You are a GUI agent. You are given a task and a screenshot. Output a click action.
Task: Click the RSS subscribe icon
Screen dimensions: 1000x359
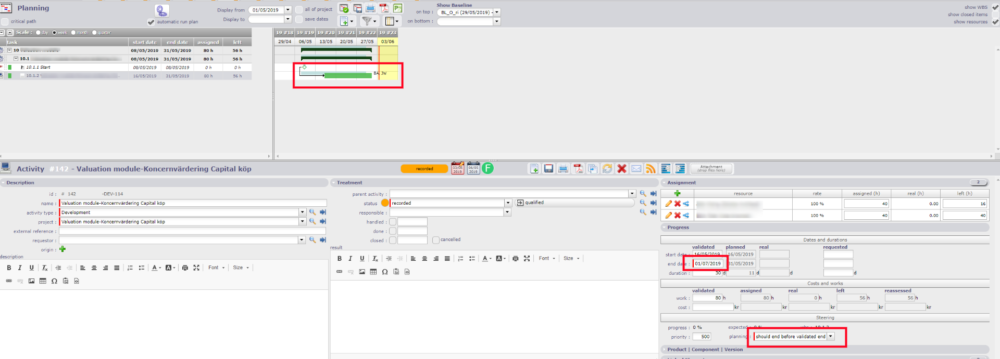coord(651,169)
